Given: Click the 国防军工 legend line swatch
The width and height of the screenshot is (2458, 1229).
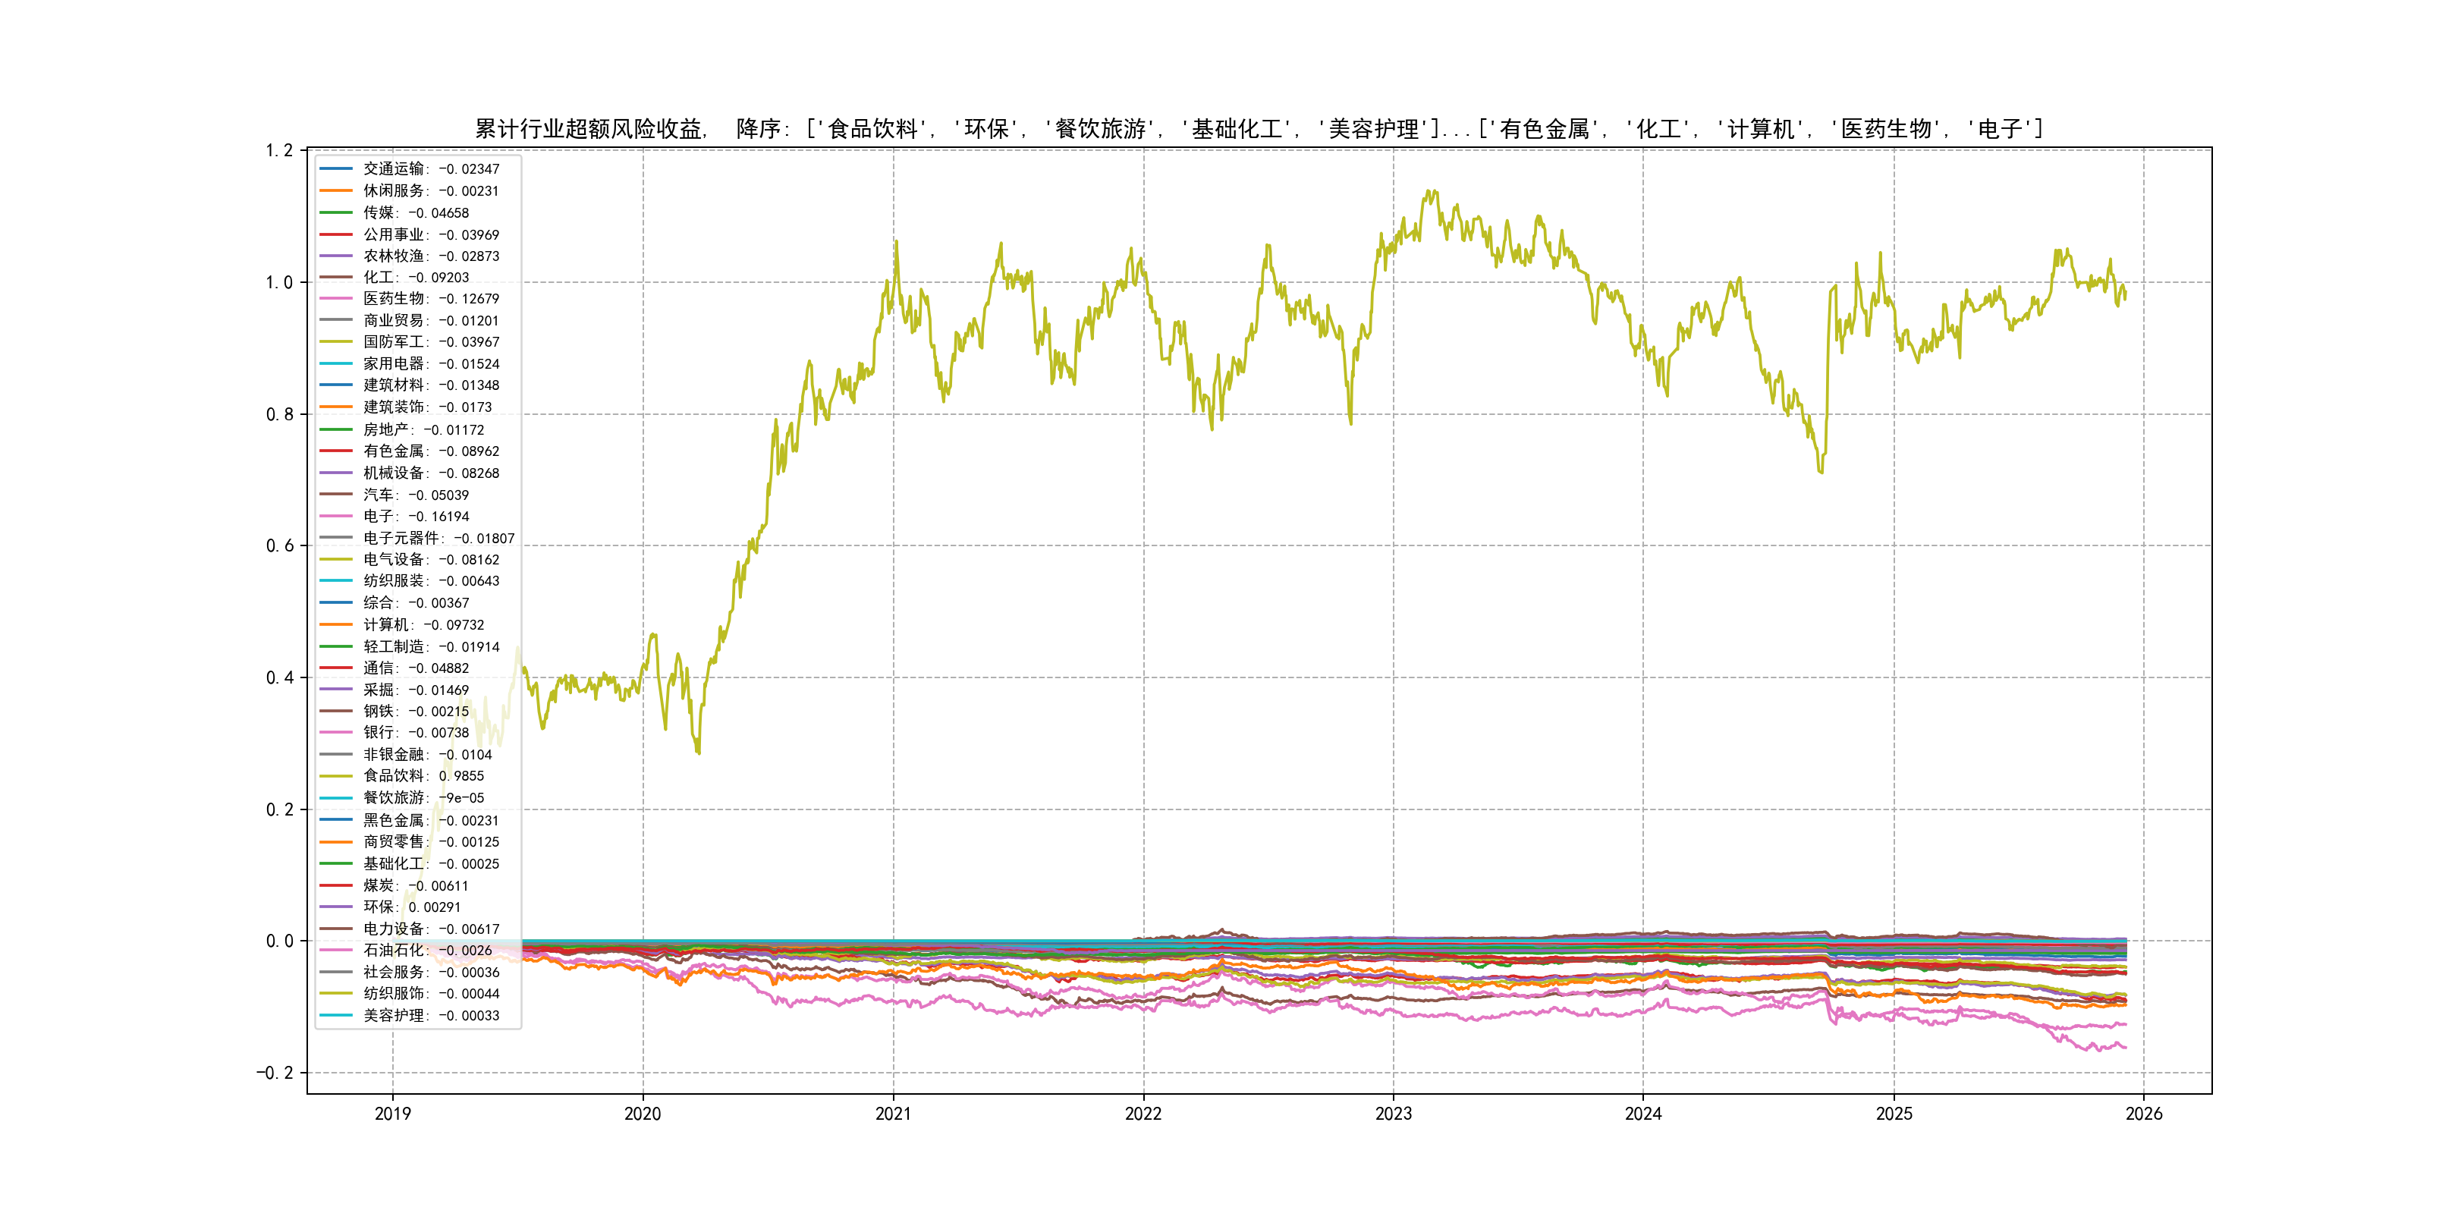Looking at the screenshot, I should [336, 341].
